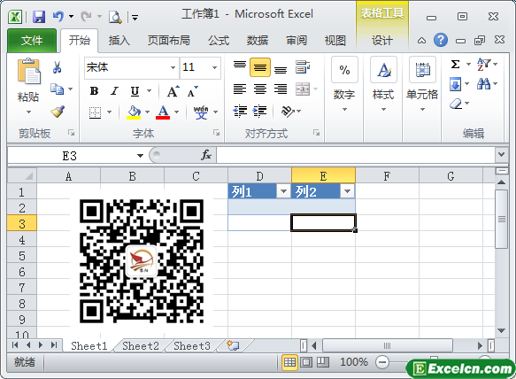
Task: Click the Redo arrow icon
Action: (x=86, y=16)
